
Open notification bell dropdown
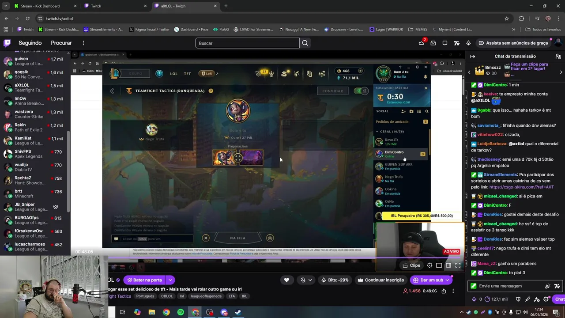tap(306, 280)
